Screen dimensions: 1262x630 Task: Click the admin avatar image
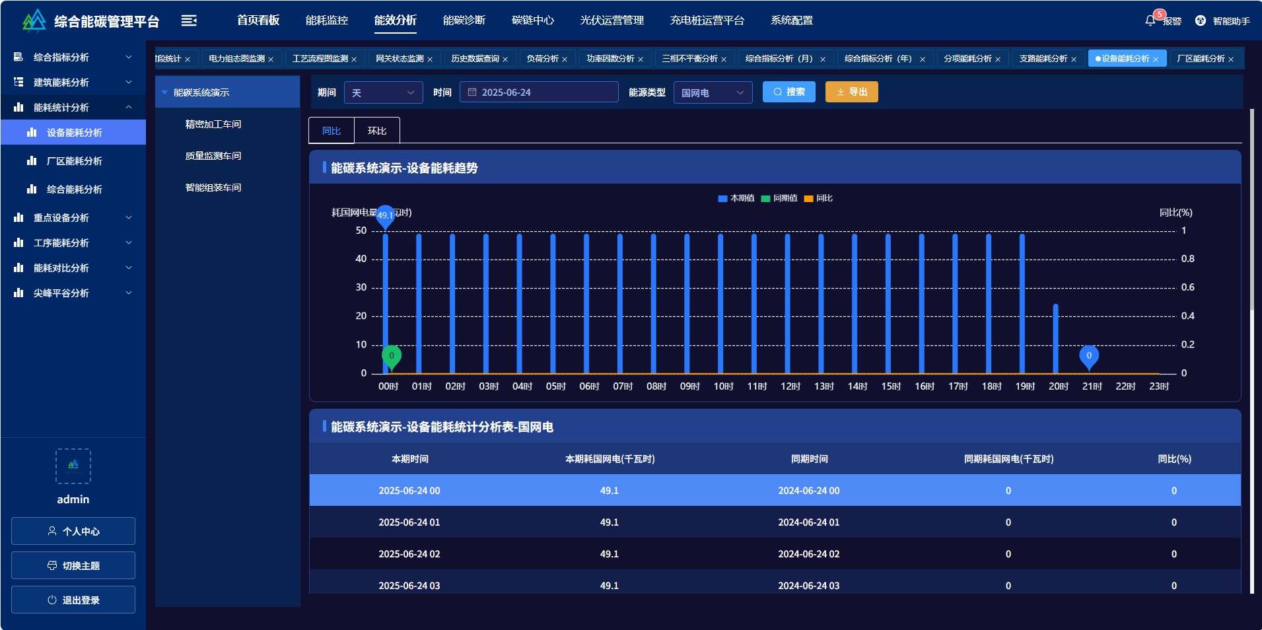click(x=73, y=466)
